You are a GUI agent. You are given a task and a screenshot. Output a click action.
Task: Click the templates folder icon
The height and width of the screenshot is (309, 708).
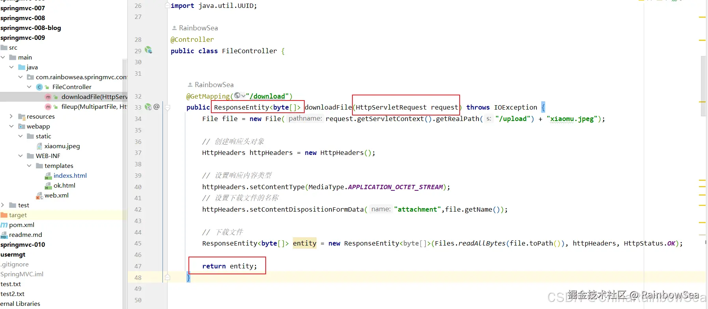point(39,166)
